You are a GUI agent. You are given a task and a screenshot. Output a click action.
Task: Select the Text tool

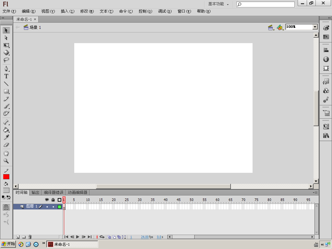pyautogui.click(x=6, y=76)
